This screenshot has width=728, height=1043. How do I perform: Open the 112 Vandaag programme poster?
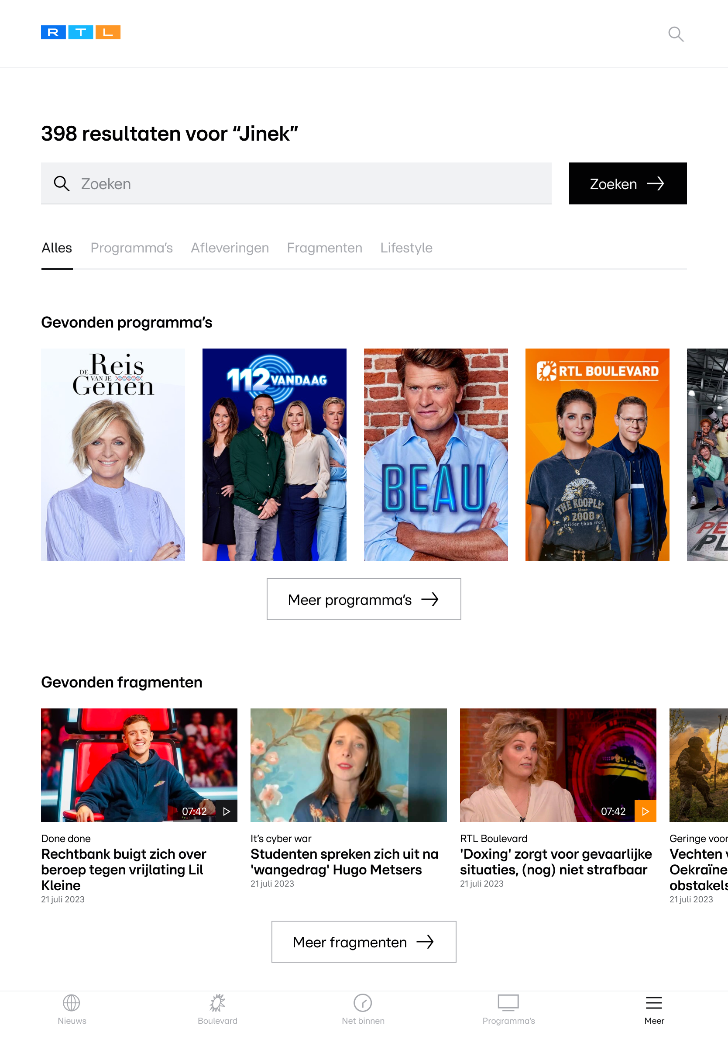point(274,454)
